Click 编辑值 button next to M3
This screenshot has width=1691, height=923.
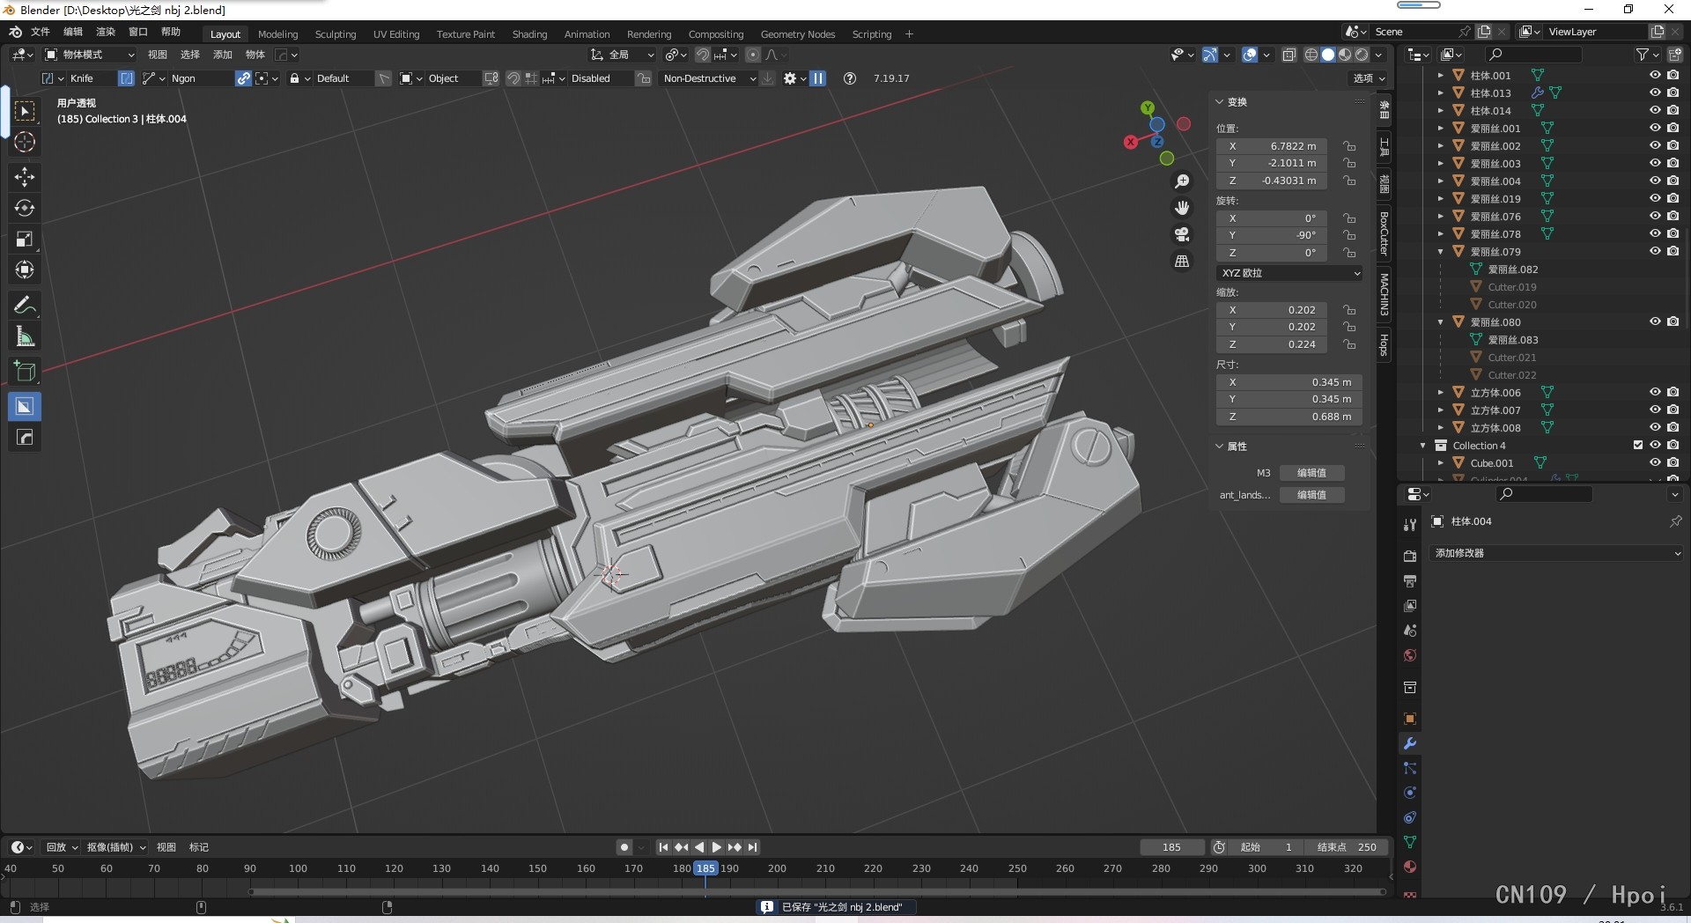pyautogui.click(x=1311, y=473)
